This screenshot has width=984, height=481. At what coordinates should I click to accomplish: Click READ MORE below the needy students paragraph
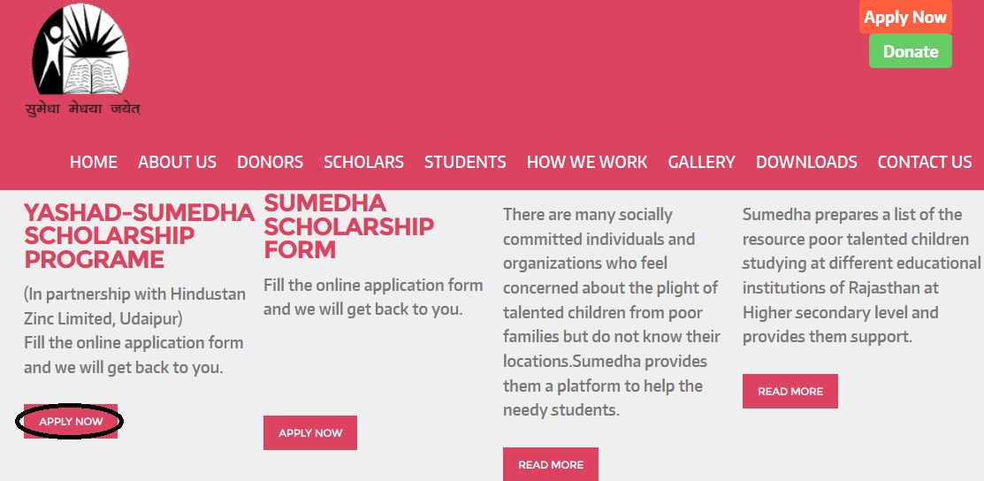pos(551,465)
